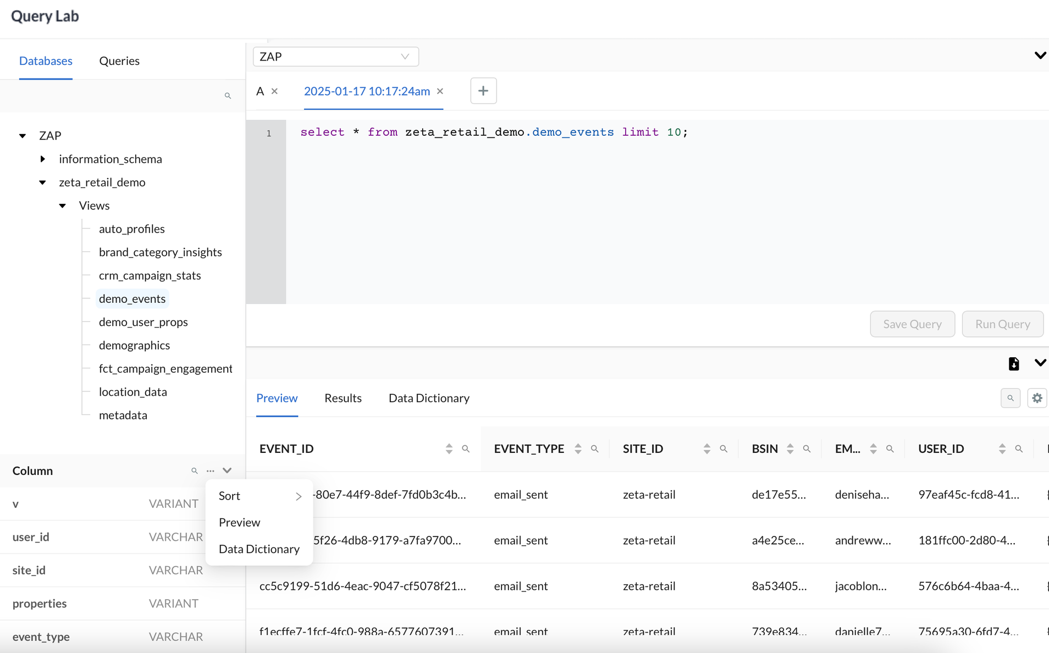The width and height of the screenshot is (1049, 653).
Task: Open the Results tab
Action: tap(343, 398)
